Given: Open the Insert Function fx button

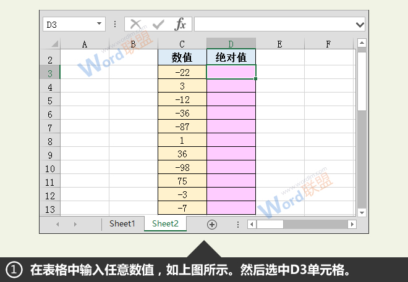Looking at the screenshot, I should (180, 24).
